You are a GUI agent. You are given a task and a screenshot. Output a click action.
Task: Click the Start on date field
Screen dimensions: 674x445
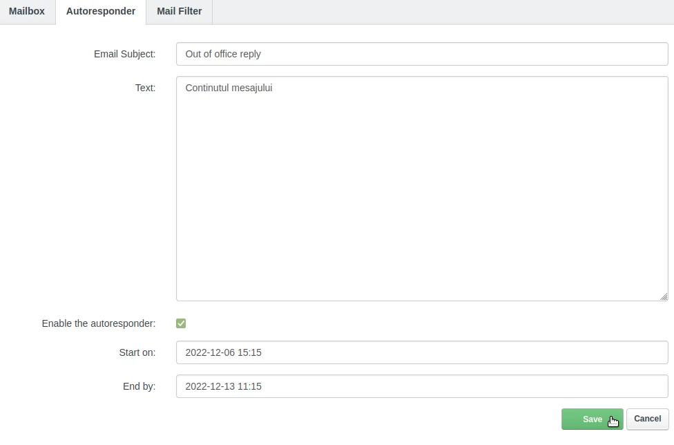point(421,352)
